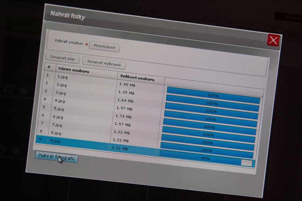Click the 1.35 MB file size
This screenshot has height=201, width=302.
[126, 92]
